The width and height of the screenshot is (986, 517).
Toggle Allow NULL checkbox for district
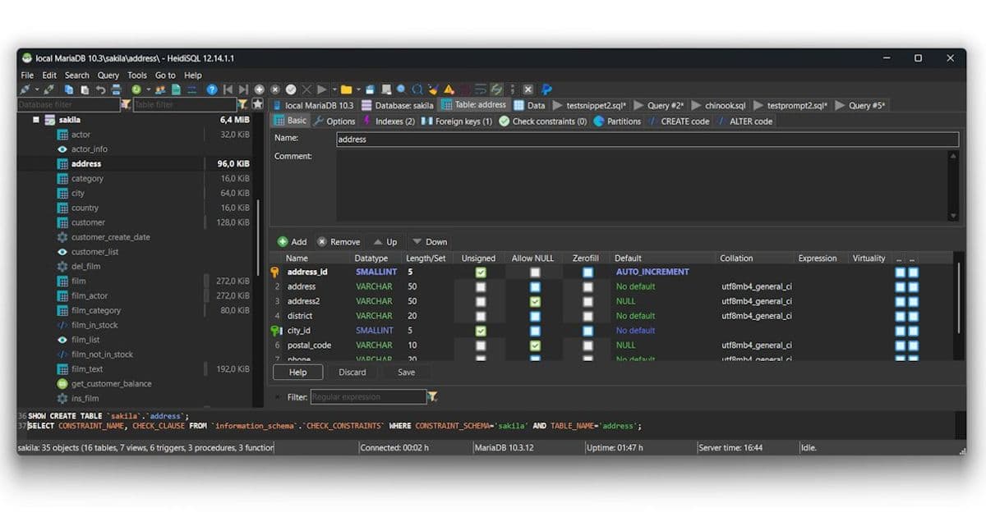tap(535, 316)
